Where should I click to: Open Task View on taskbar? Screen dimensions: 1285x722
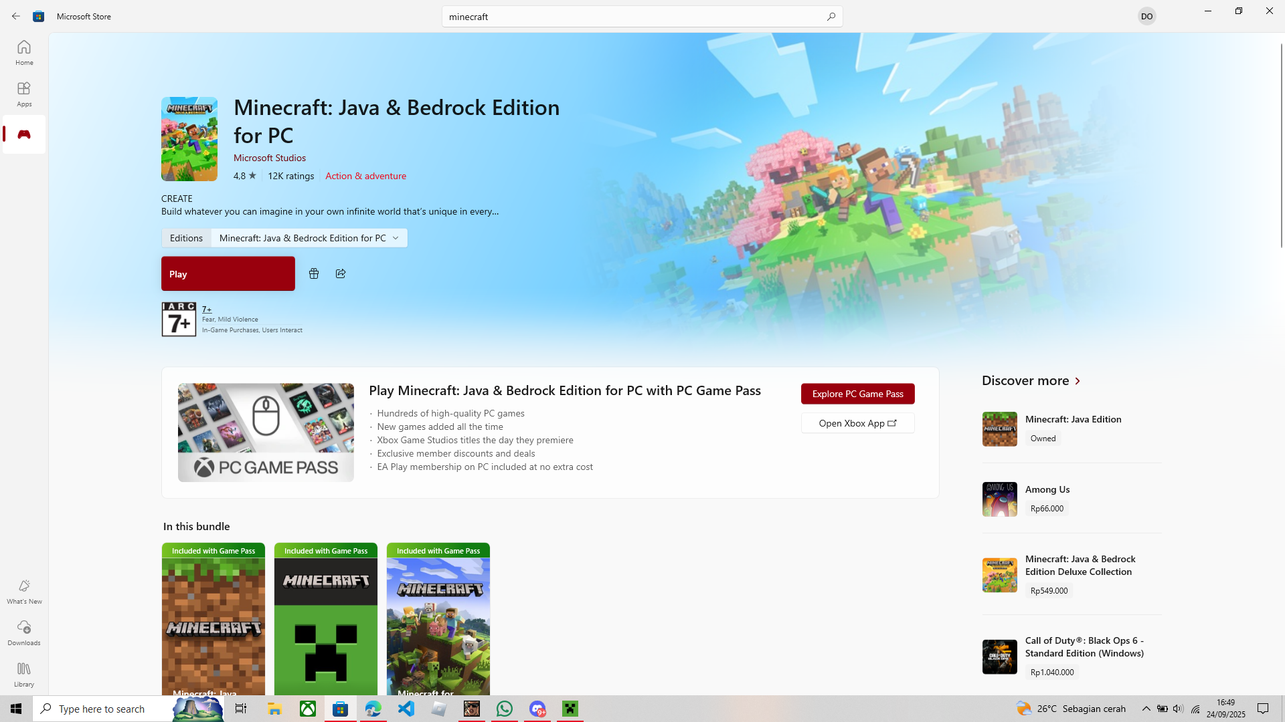pos(241,709)
